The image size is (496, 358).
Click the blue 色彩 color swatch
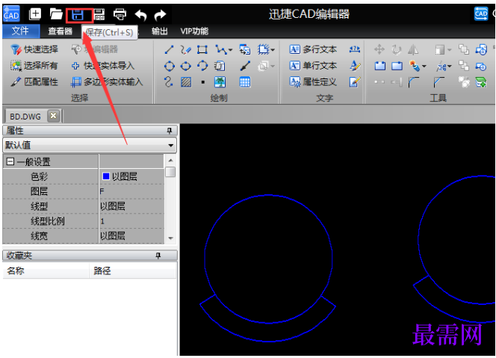click(x=105, y=176)
